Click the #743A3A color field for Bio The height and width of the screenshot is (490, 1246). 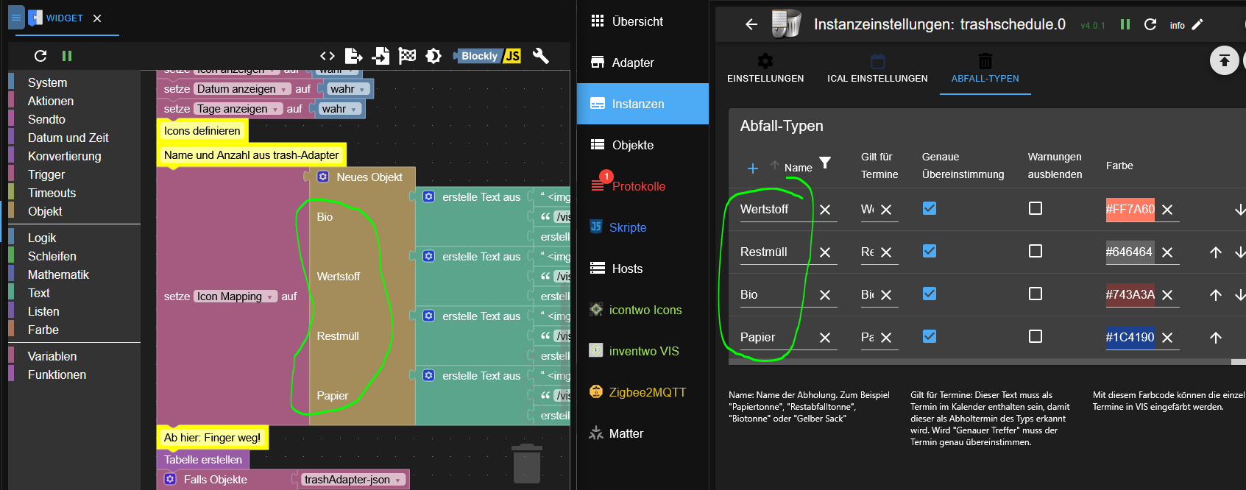[x=1130, y=294]
